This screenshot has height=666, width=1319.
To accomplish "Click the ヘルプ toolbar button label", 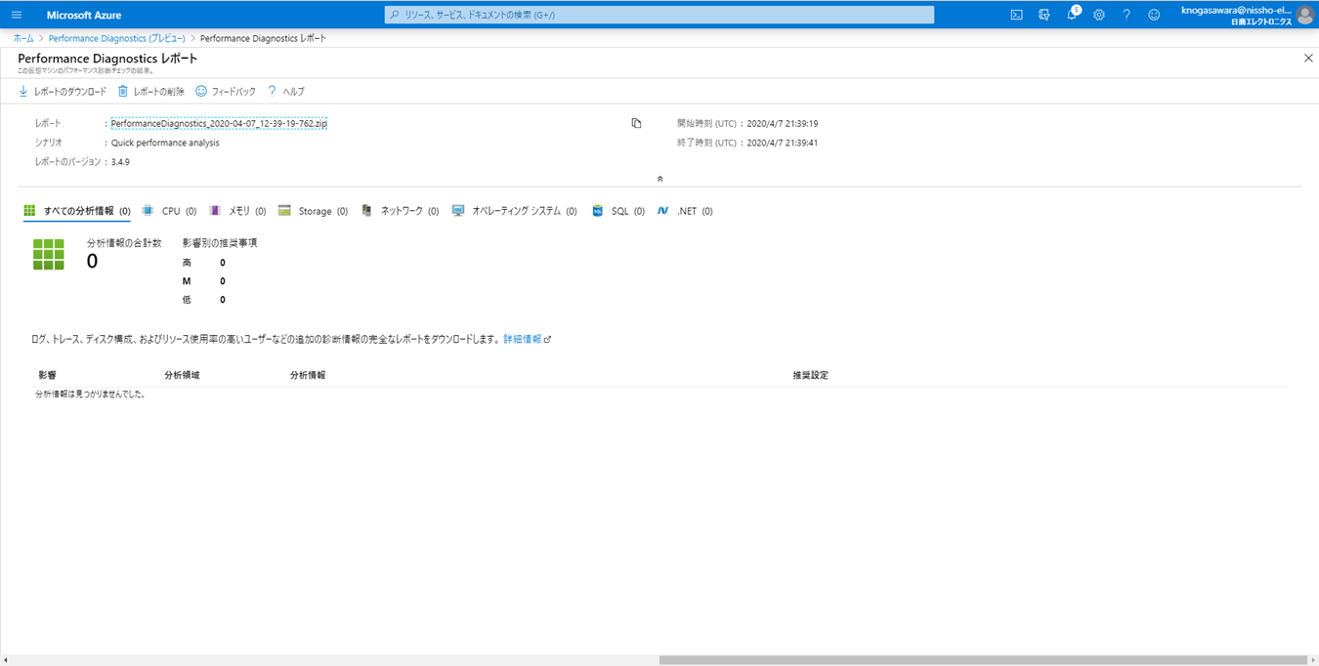I will click(293, 92).
